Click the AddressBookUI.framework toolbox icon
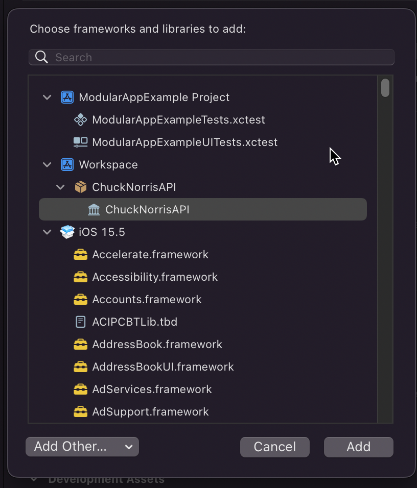Viewport: 417px width, 488px height. (x=80, y=367)
